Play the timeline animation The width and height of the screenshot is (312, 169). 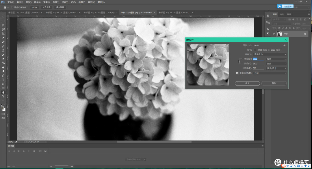19,151
